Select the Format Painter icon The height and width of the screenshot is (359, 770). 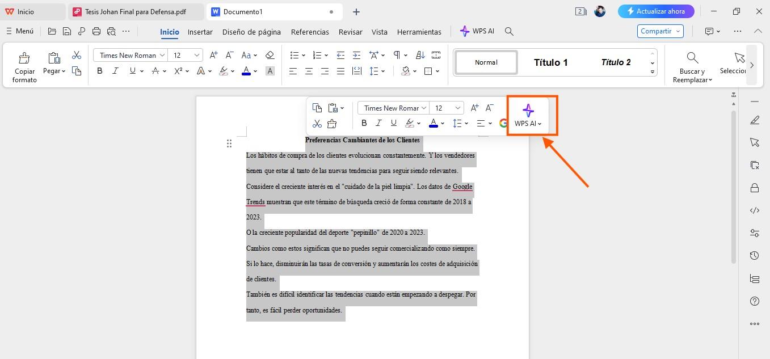pyautogui.click(x=24, y=64)
